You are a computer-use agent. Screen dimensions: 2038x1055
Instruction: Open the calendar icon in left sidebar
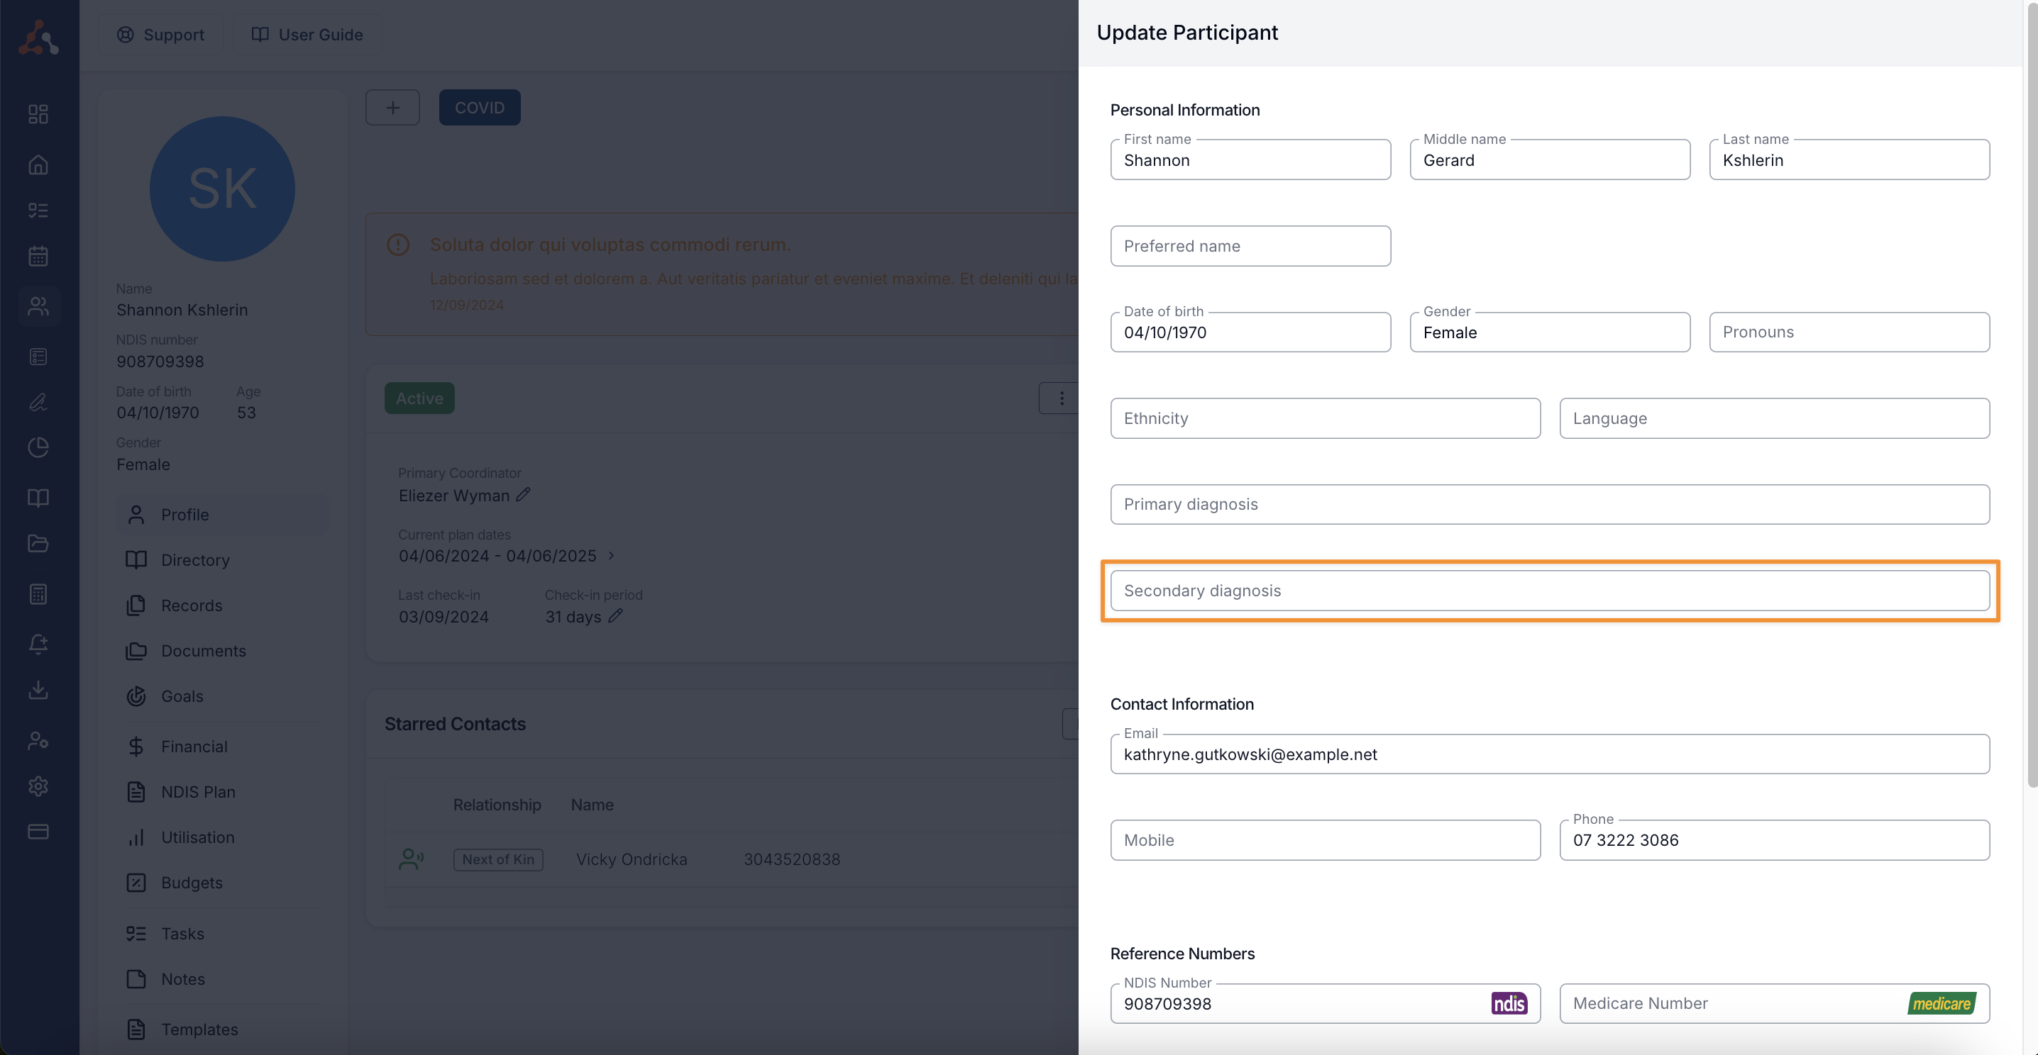coord(38,256)
